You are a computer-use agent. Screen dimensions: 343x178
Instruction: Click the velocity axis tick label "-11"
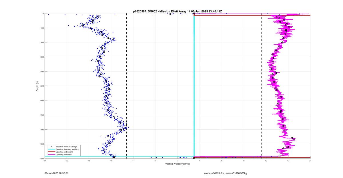[133, 161]
